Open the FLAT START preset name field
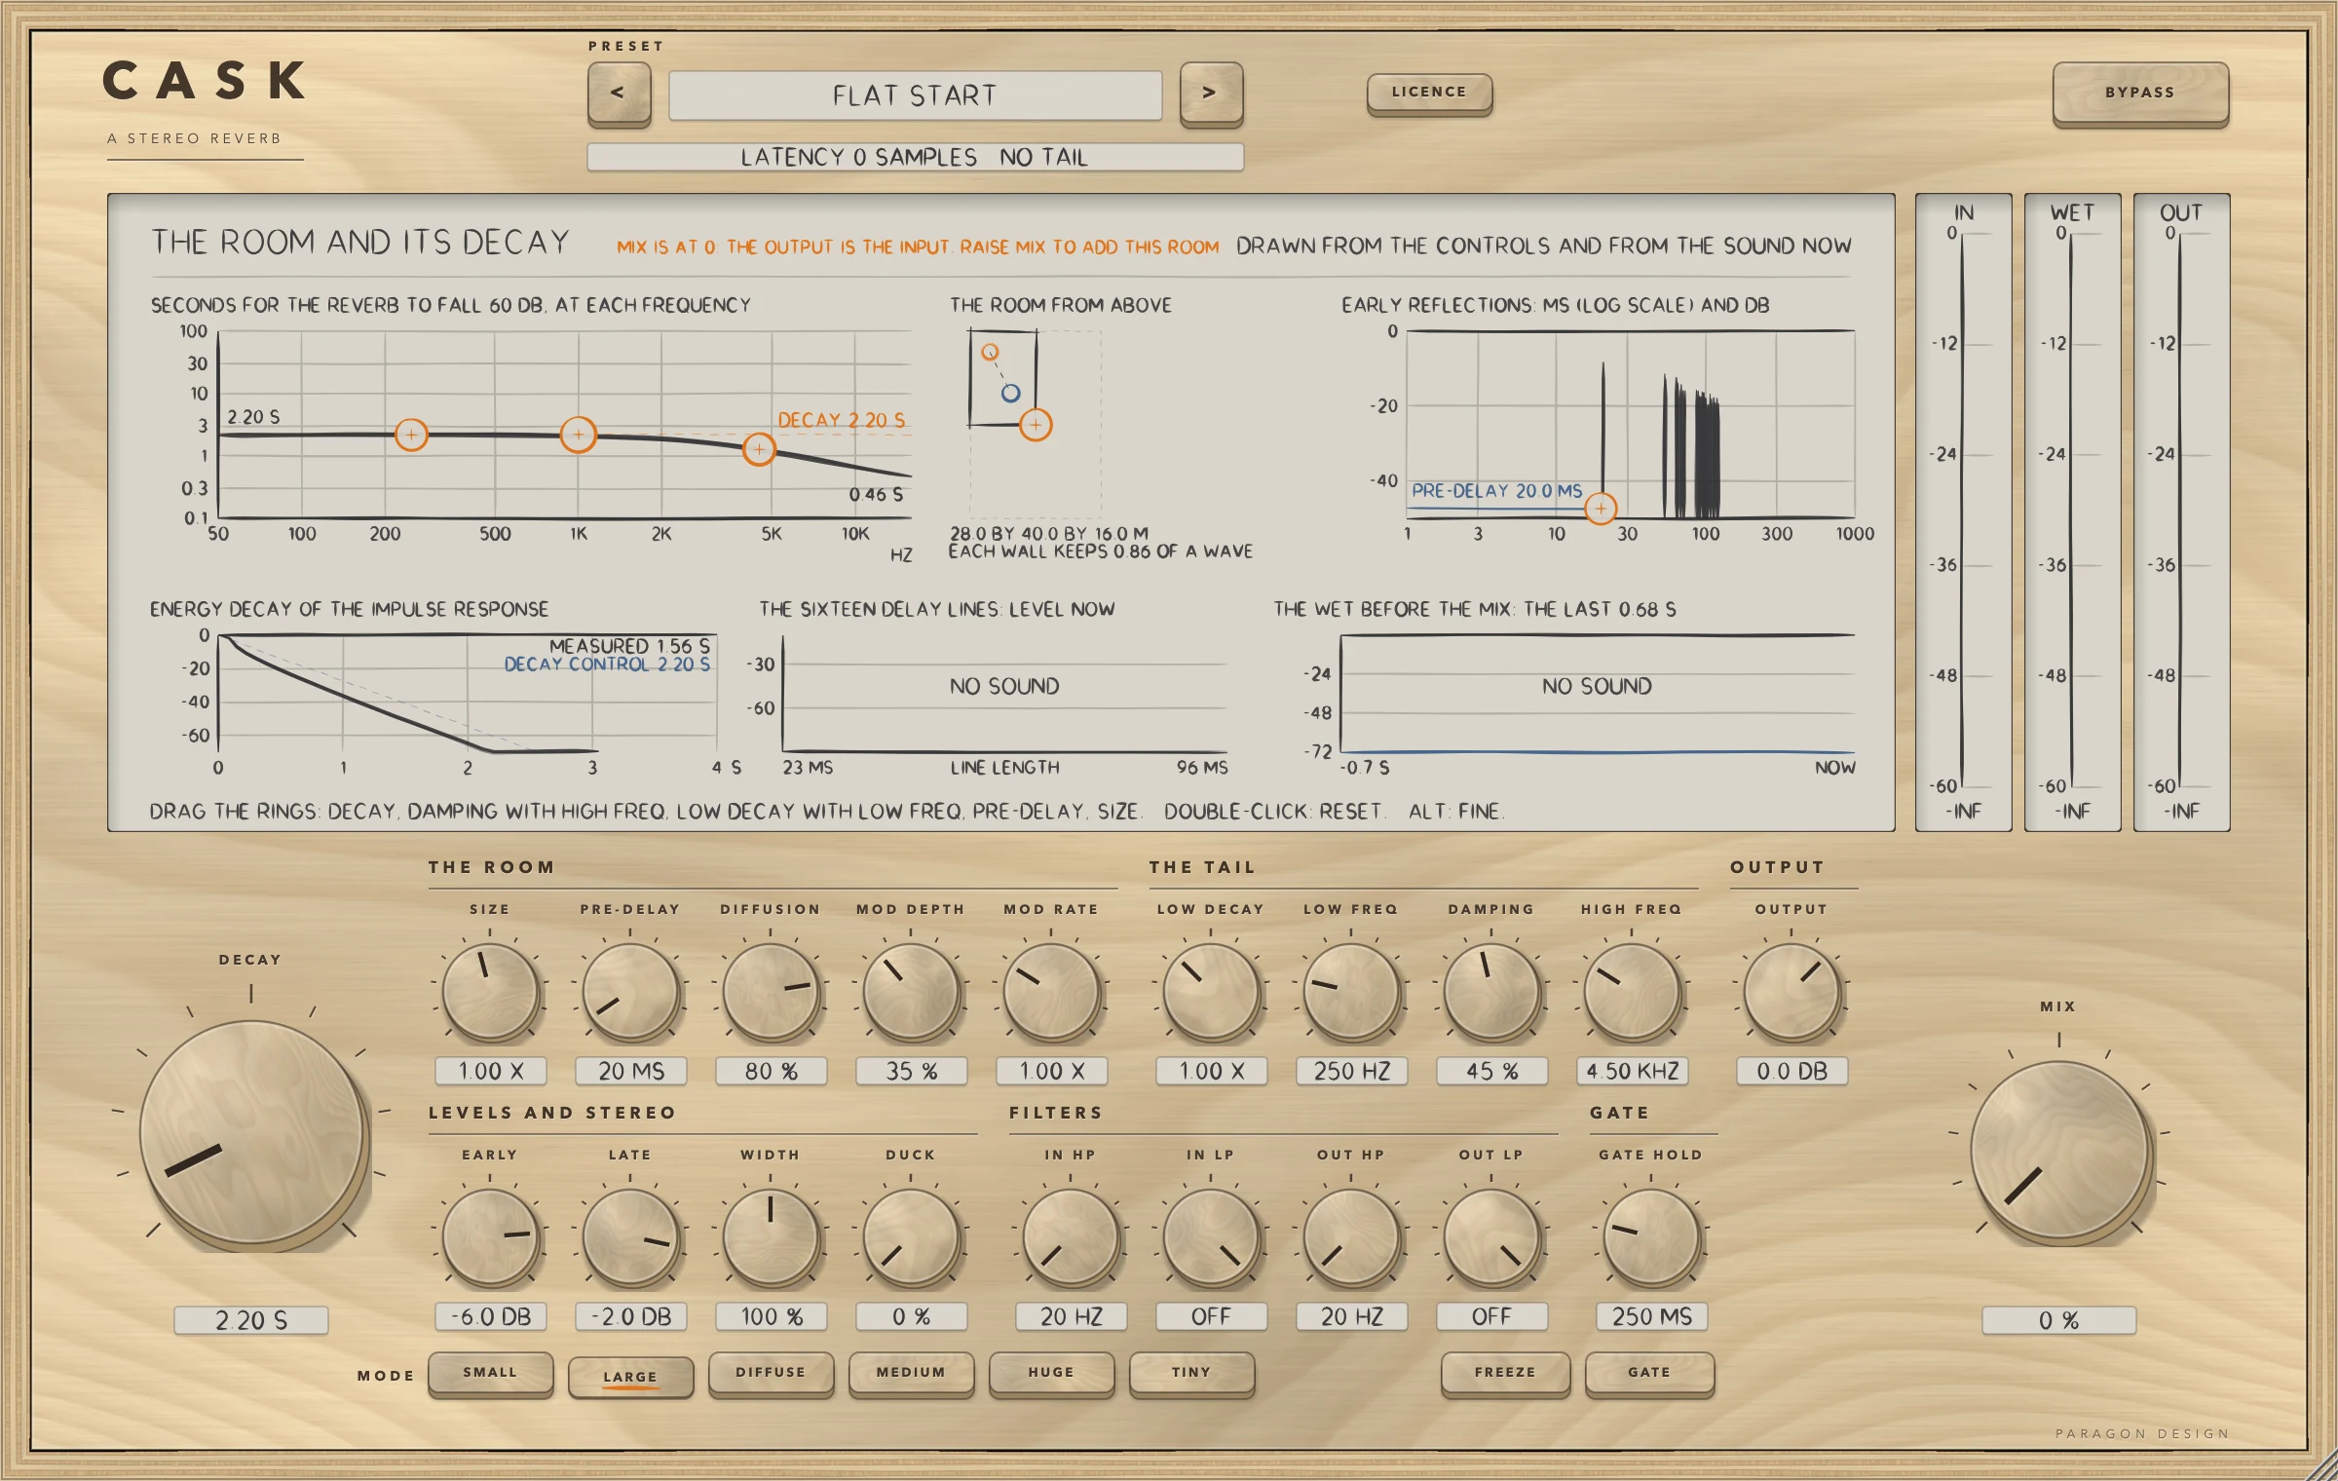The height and width of the screenshot is (1481, 2338). (915, 95)
